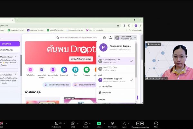Image resolution: width=193 pixels, height=129 pixels.
Task: Stop the Zoom recording
Action: (142, 123)
